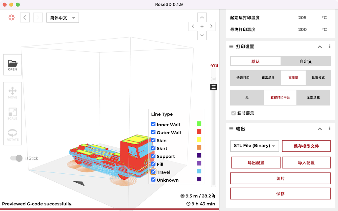Open the three-dot menu for 输出 panel

pos(329,129)
